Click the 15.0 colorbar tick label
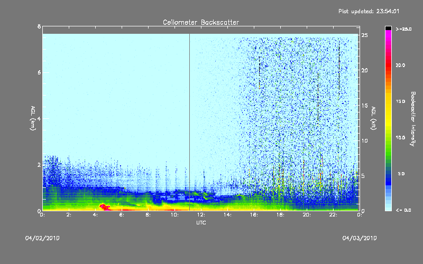Screen dimensions: 423x264 coord(400,101)
